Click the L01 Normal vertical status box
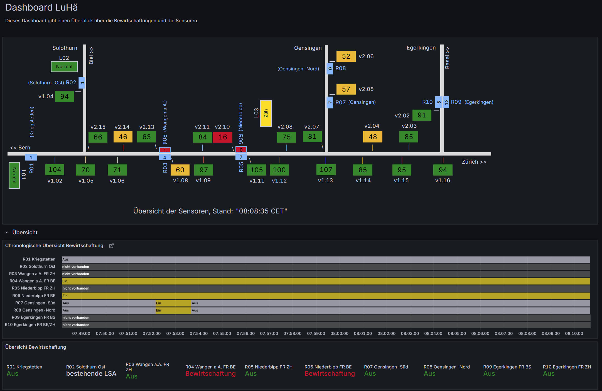 click(x=14, y=175)
